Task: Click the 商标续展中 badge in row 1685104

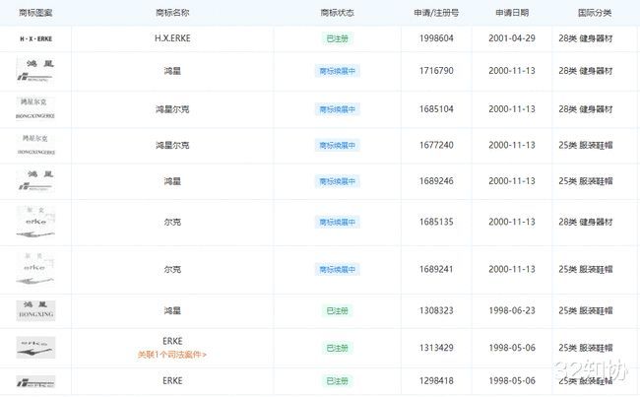Action: point(337,109)
